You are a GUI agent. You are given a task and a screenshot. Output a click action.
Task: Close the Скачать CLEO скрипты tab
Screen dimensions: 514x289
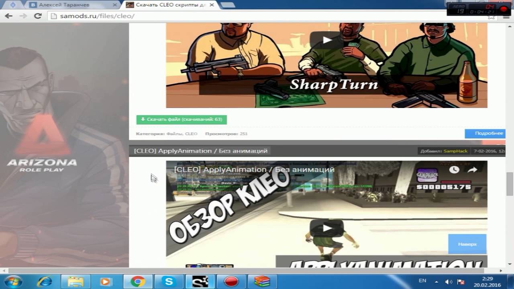click(x=212, y=5)
